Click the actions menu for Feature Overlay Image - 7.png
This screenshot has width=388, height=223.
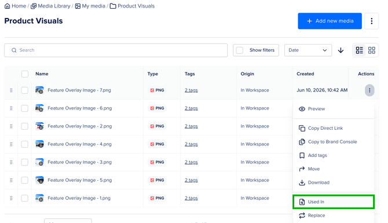pos(369,90)
